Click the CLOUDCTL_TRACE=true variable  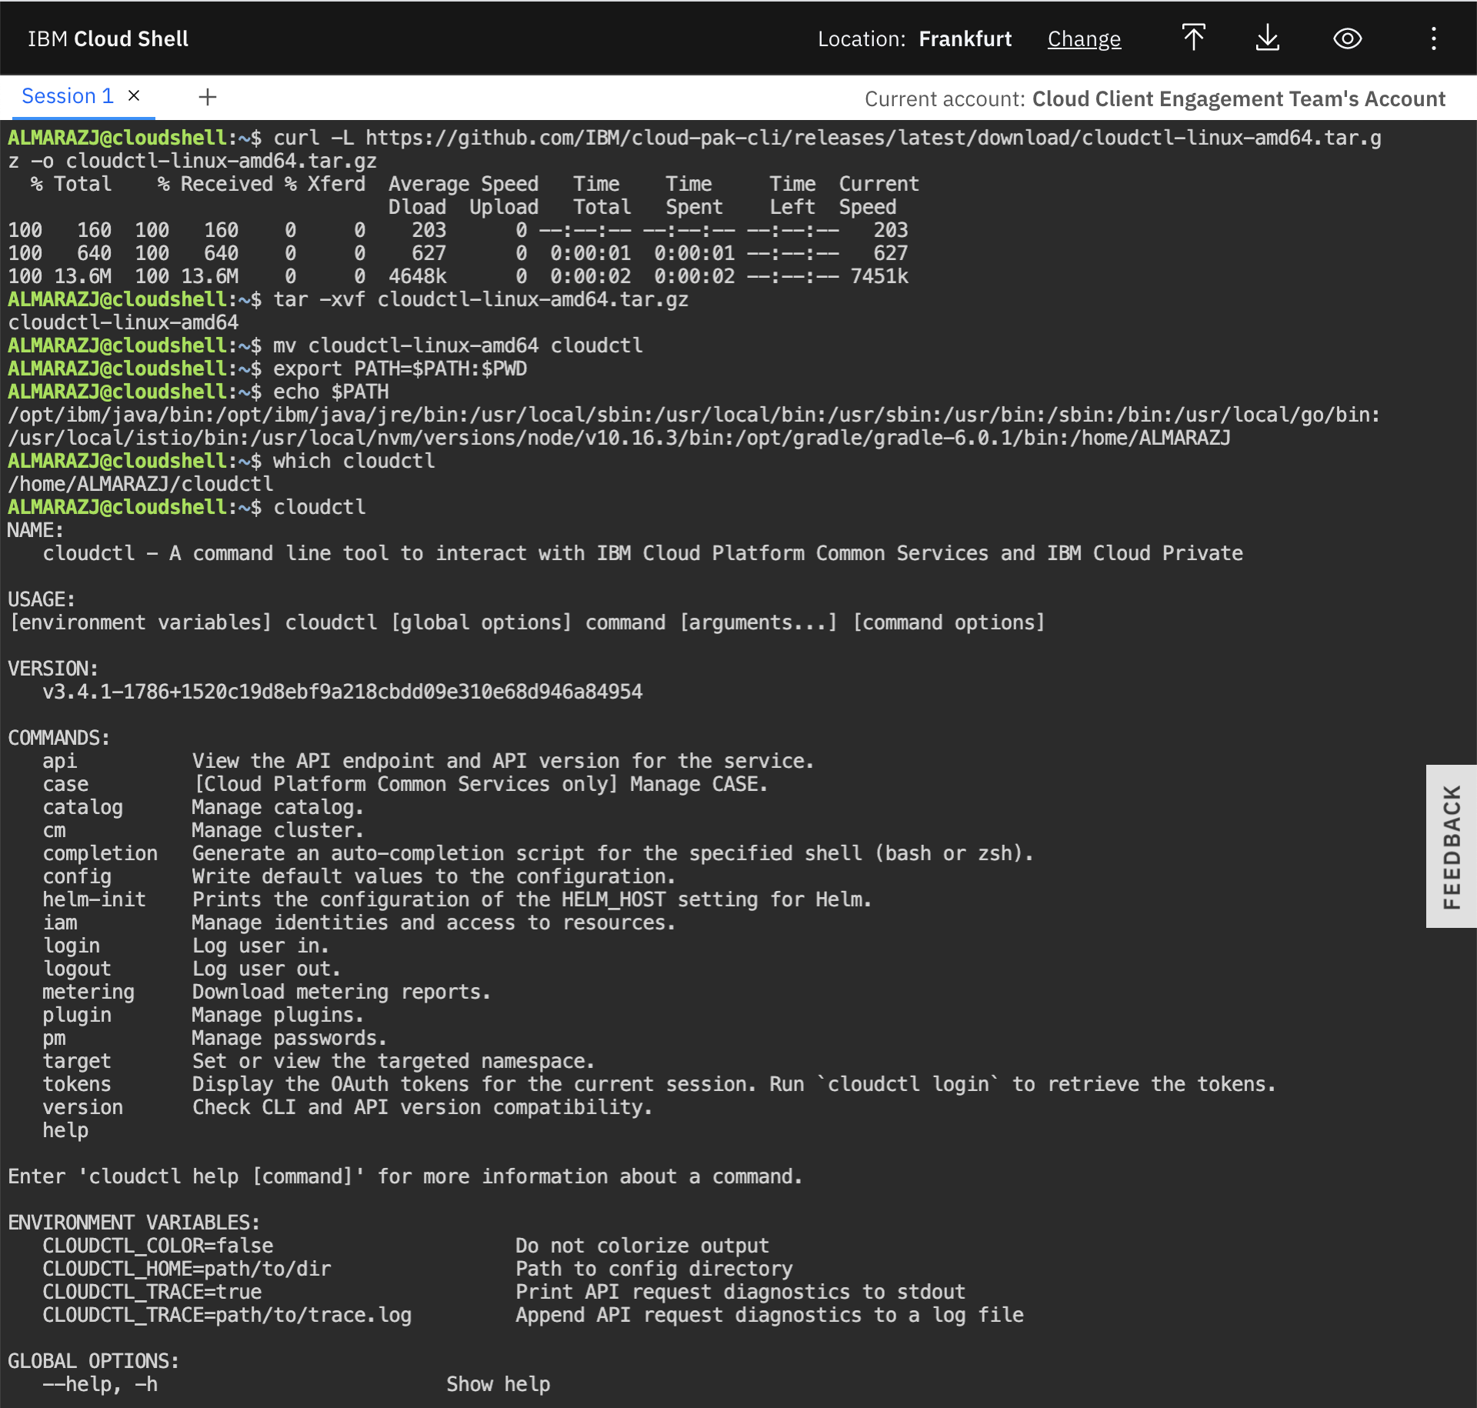152,1293
